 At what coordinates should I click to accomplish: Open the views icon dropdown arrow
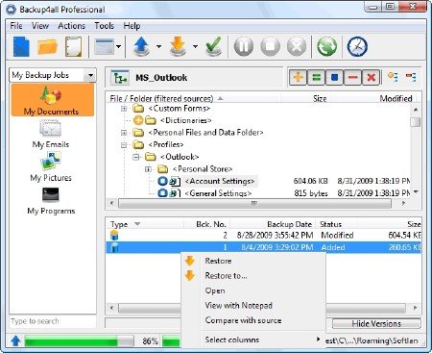(x=119, y=47)
